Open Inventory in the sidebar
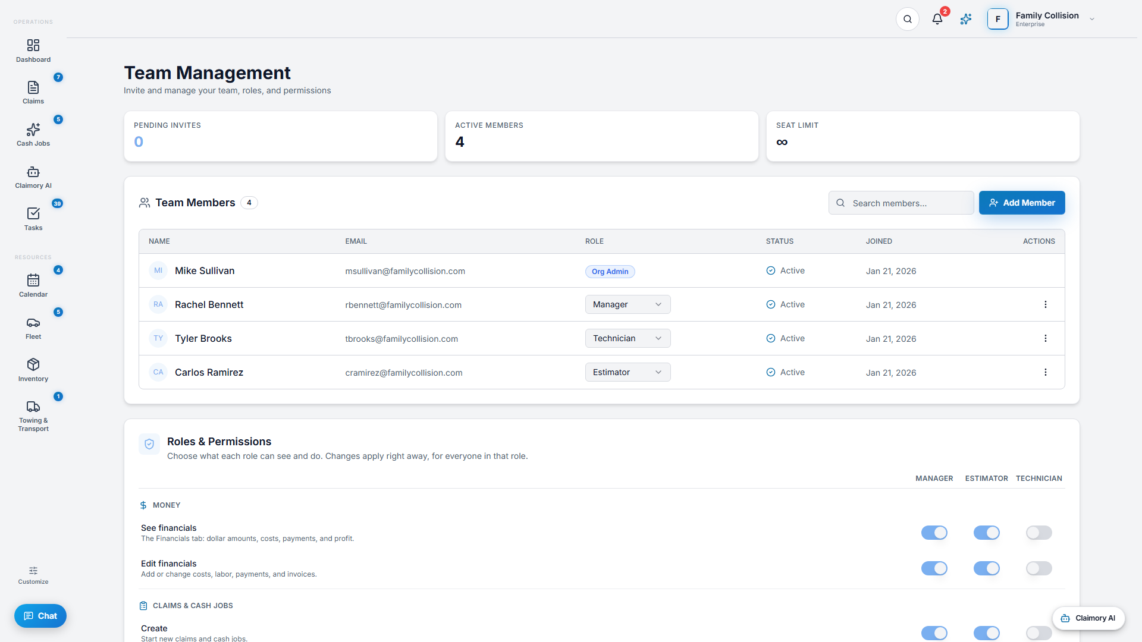The image size is (1142, 642). pyautogui.click(x=33, y=370)
